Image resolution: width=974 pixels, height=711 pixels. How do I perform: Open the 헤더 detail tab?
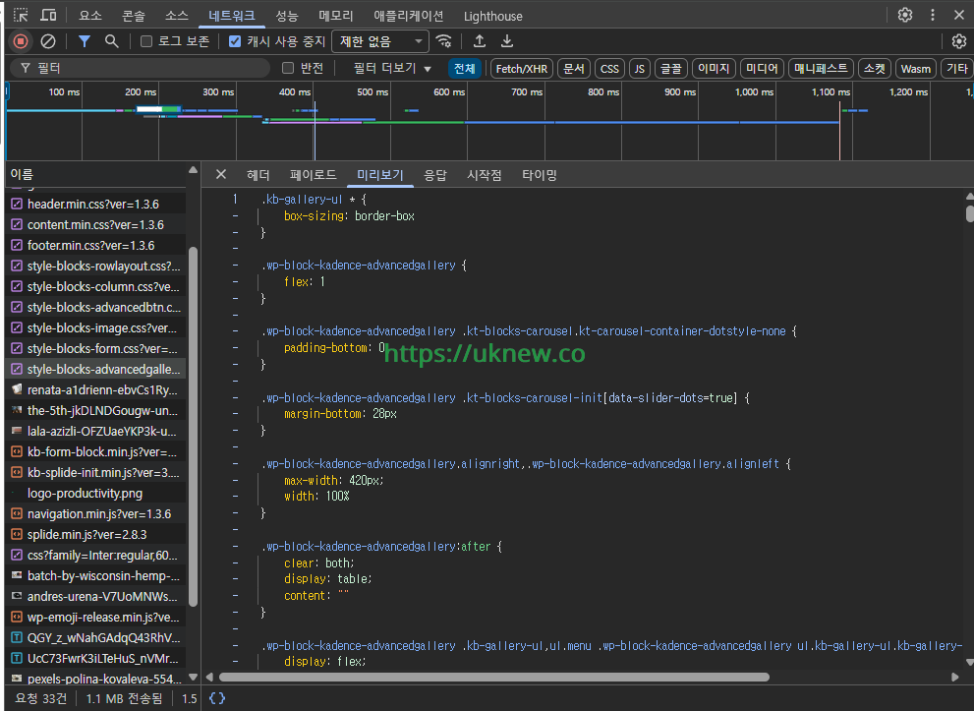[258, 175]
